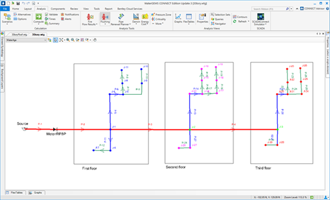This screenshot has height=200, width=330.
Task: Switch to the 3StoryRoof.wtg document tab
Action: [19, 35]
